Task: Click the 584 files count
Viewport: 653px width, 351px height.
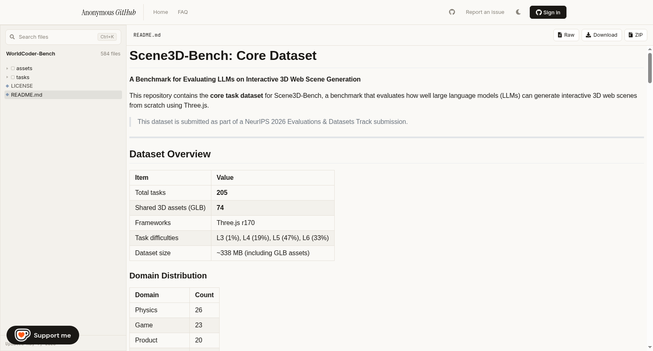Action: pyautogui.click(x=111, y=54)
